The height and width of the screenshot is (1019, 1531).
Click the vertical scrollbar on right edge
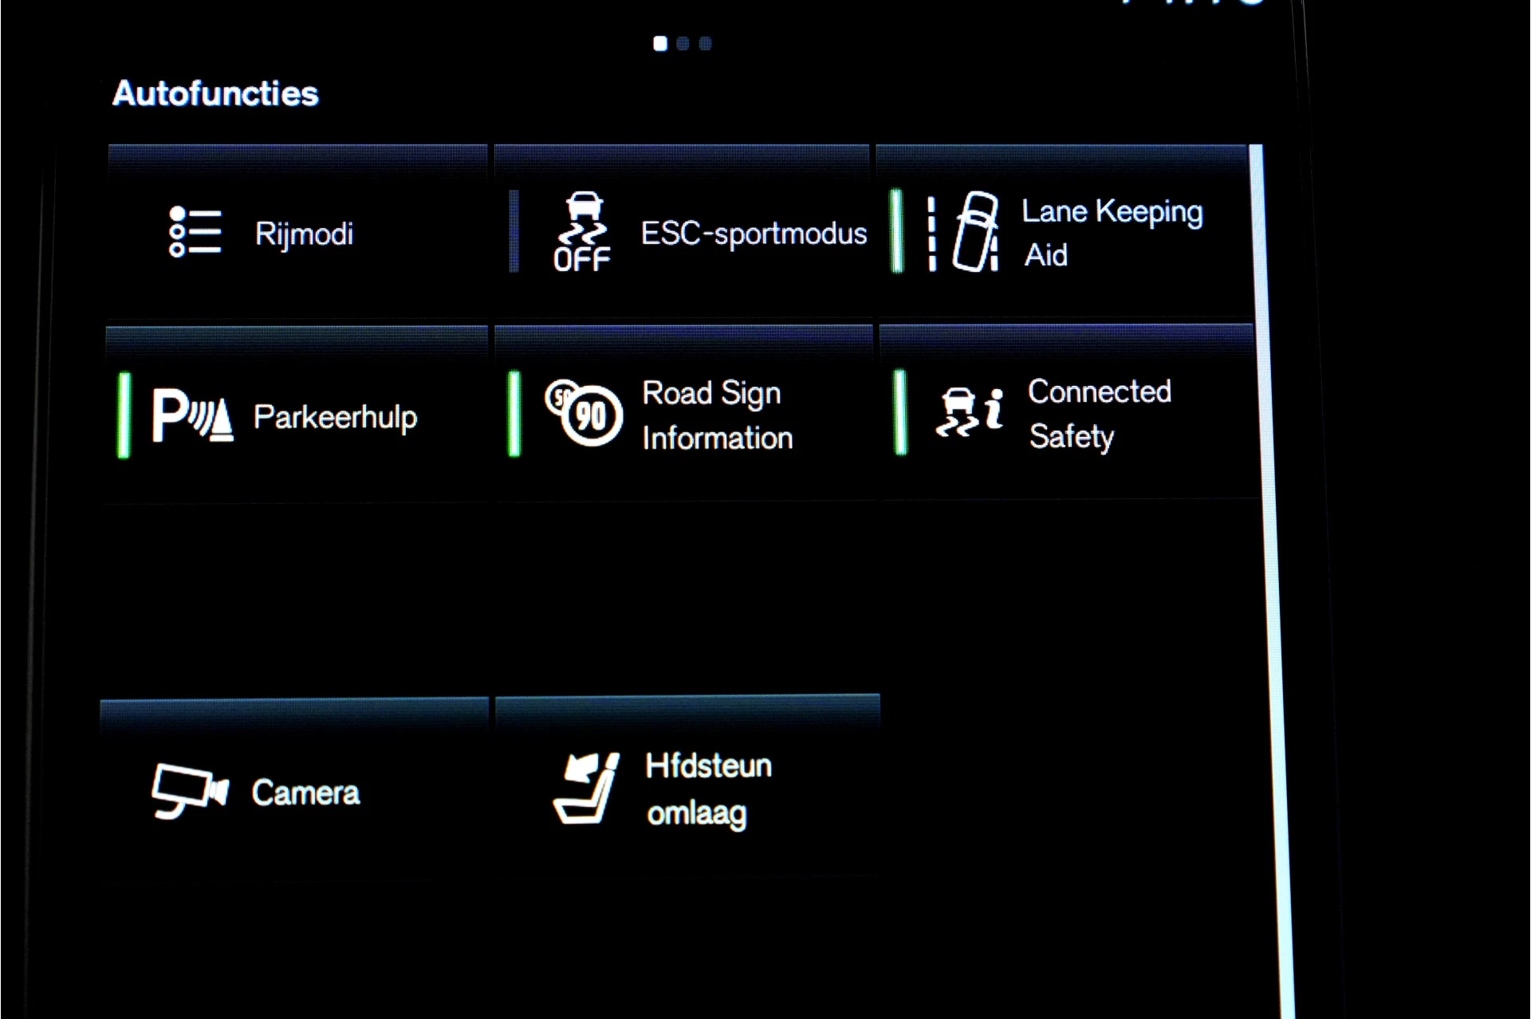[1272, 581]
